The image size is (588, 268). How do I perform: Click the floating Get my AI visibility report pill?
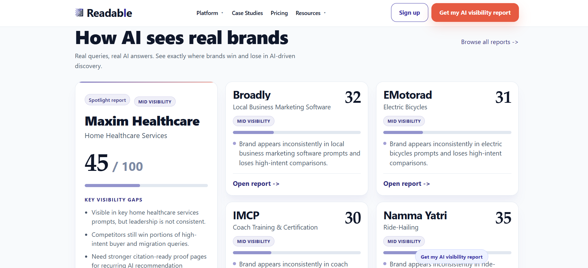(x=451, y=257)
